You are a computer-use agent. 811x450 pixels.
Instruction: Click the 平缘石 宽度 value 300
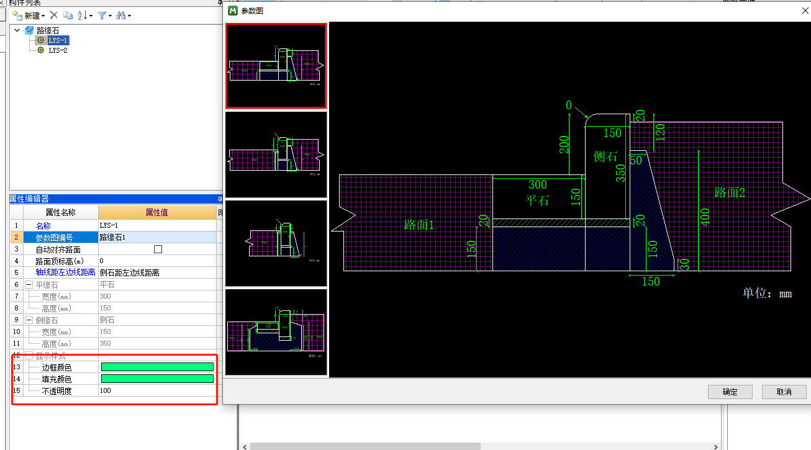[x=157, y=296]
